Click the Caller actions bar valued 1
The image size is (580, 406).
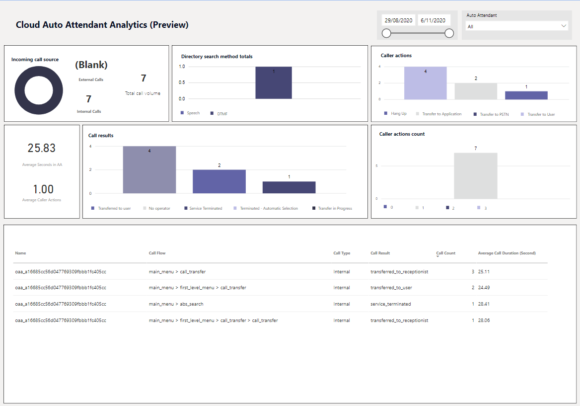[526, 95]
